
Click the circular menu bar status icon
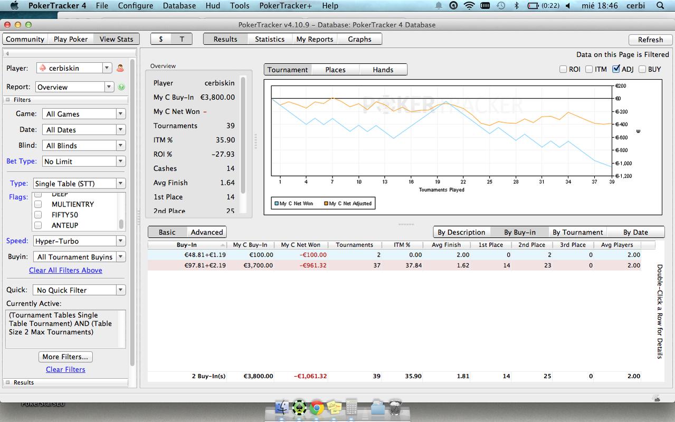click(x=453, y=6)
